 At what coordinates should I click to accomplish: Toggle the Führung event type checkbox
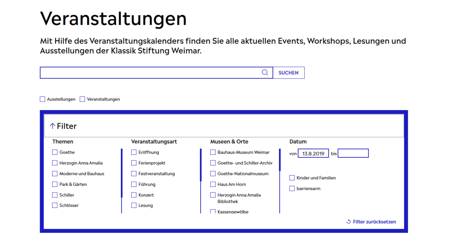coord(134,184)
